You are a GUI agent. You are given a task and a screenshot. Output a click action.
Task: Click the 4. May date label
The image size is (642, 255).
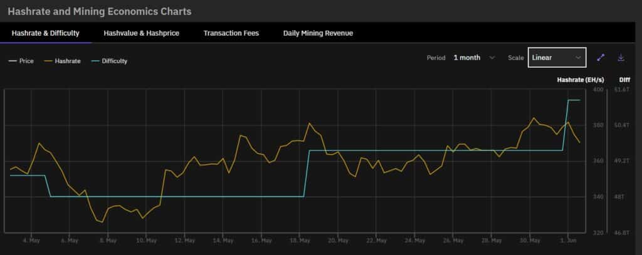[x=31, y=241]
